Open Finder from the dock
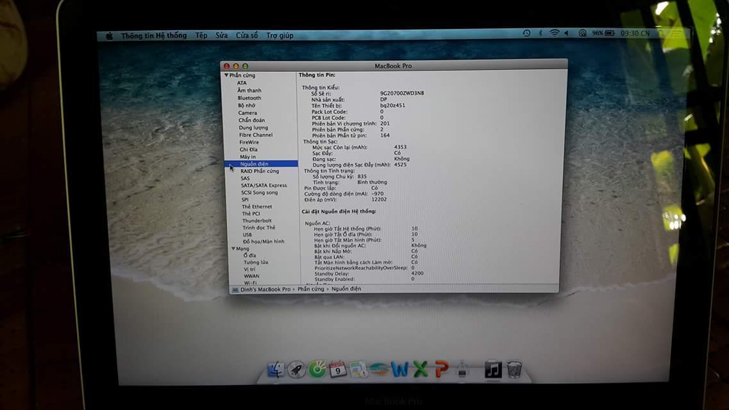Image resolution: width=729 pixels, height=410 pixels. [276, 370]
